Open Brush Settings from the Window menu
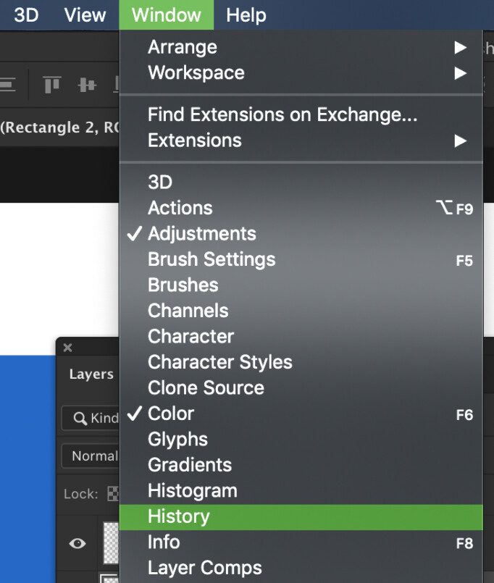 (211, 259)
